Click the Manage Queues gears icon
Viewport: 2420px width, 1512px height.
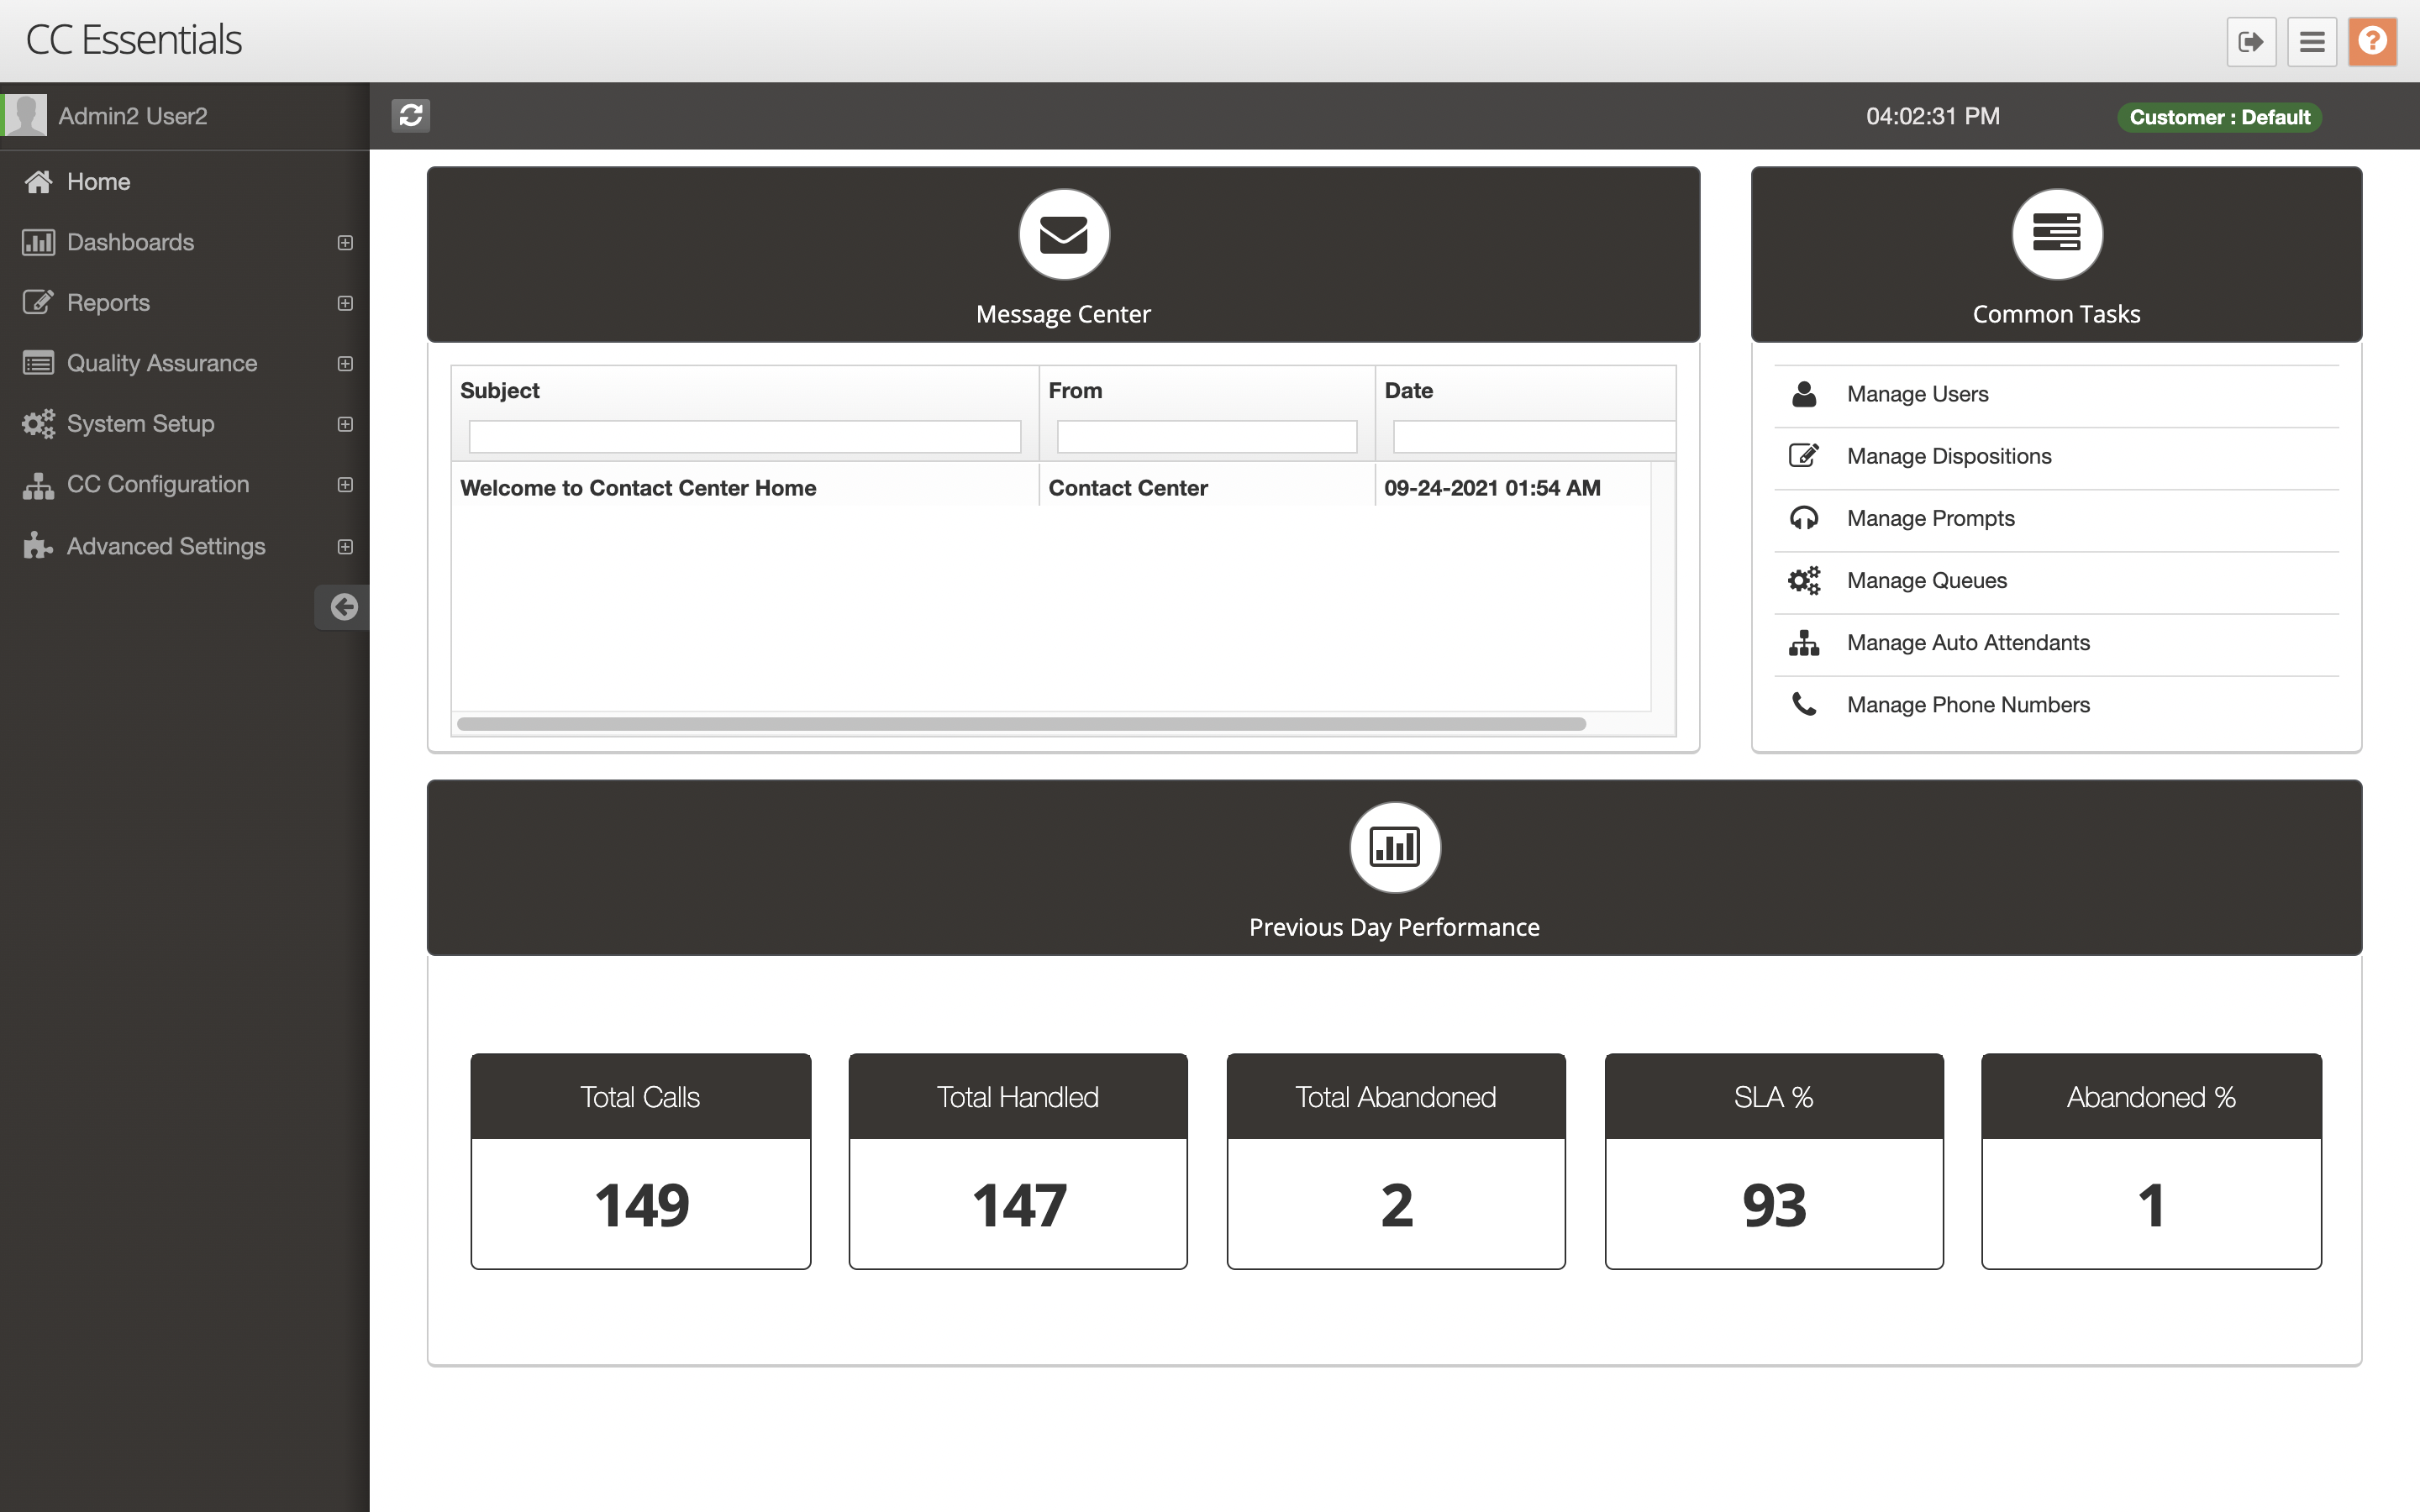[x=1804, y=580]
